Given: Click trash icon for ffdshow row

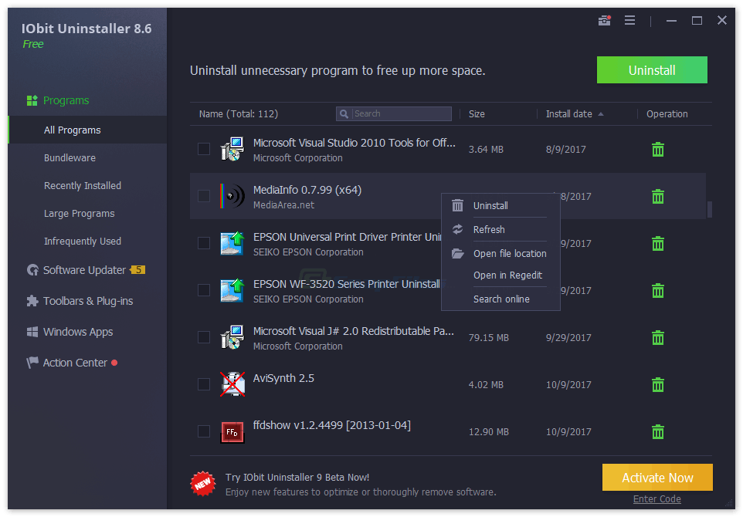Looking at the screenshot, I should [x=658, y=431].
